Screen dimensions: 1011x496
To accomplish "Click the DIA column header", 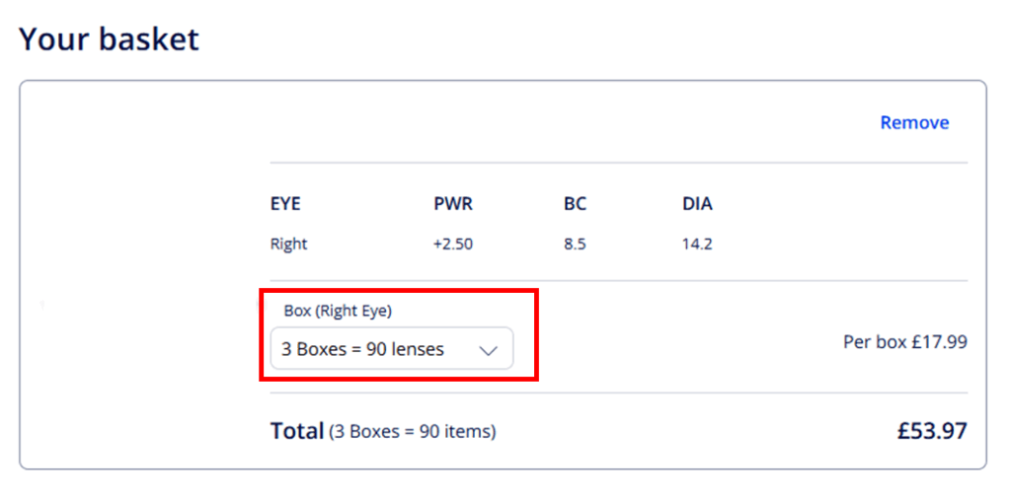I will 697,205.
